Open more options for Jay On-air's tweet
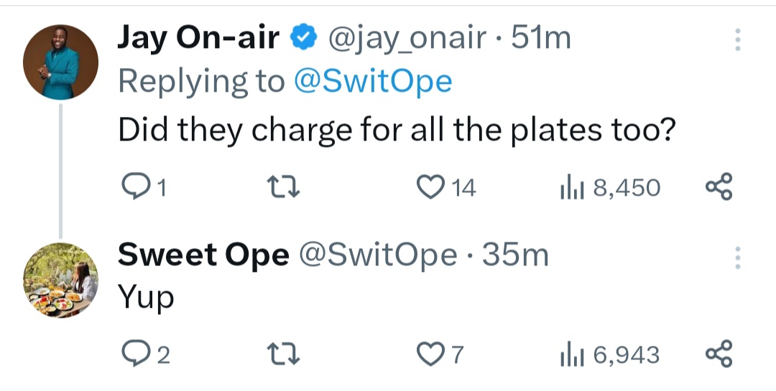The image size is (776, 391). tap(736, 40)
